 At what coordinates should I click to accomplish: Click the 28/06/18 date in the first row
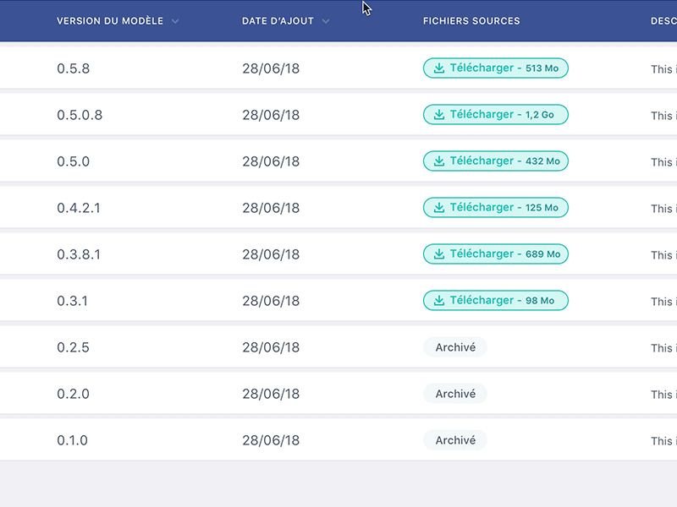(x=271, y=68)
